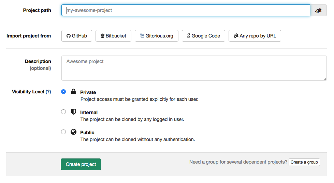Import project from GitHub

(77, 36)
